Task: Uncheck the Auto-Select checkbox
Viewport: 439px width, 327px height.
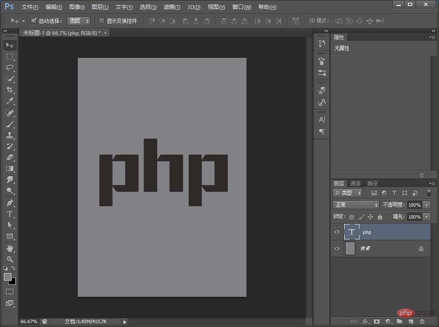Action: point(34,20)
